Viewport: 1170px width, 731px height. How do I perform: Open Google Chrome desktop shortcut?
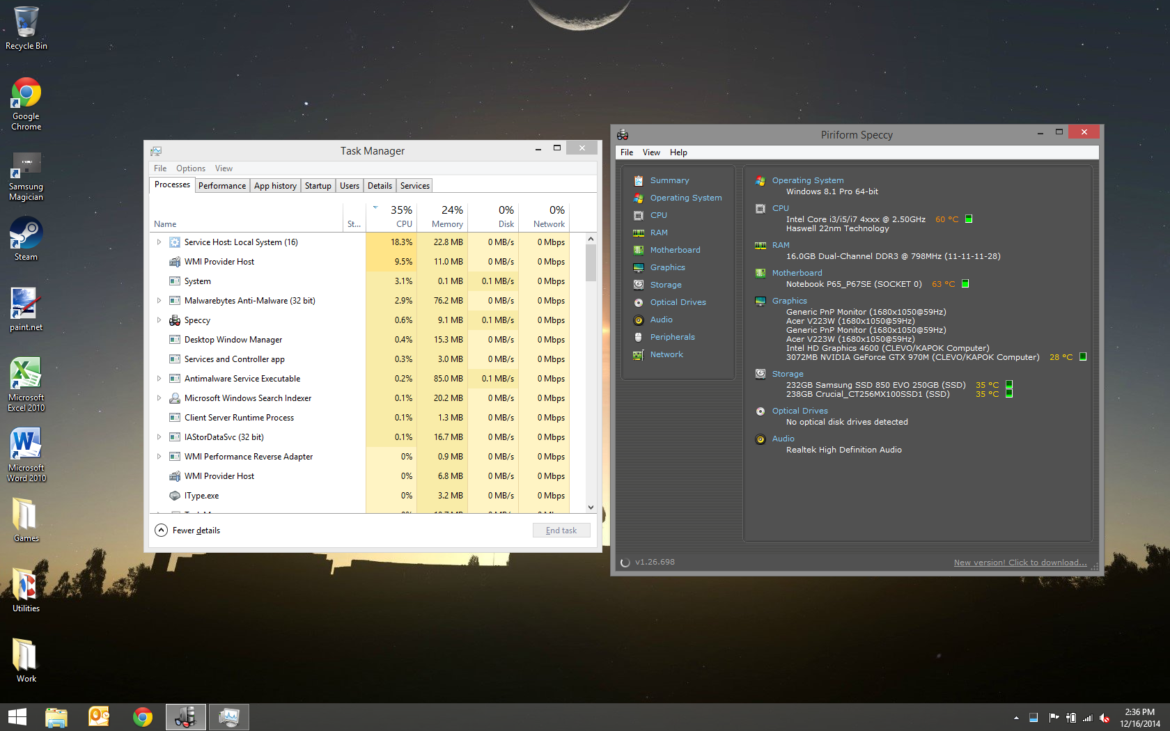click(x=26, y=104)
